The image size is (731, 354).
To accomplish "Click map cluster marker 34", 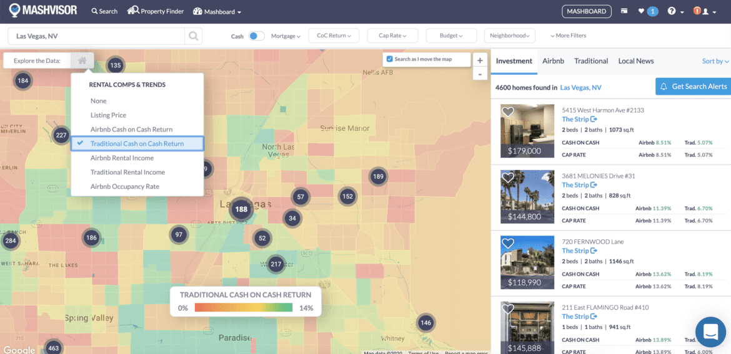I will point(292,218).
